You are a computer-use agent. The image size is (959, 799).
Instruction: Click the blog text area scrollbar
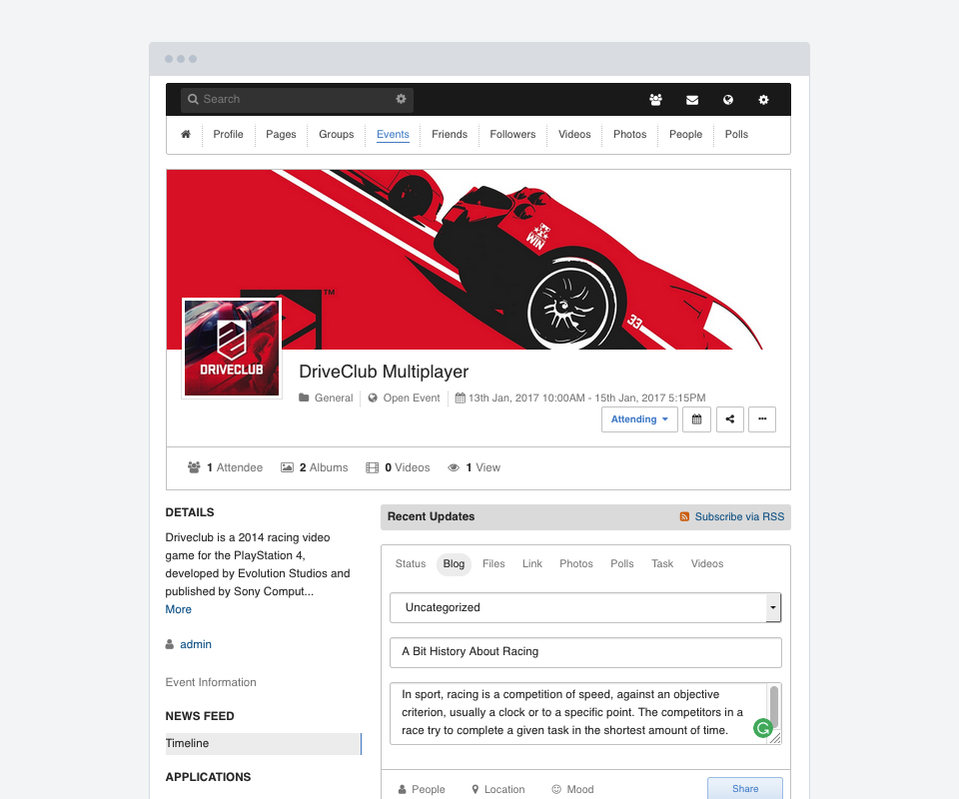(x=774, y=706)
